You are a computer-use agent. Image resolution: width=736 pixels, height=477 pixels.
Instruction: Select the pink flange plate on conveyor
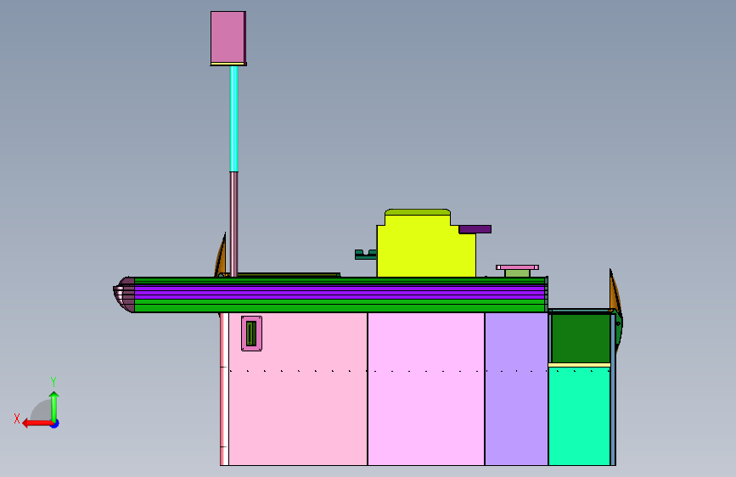[517, 267]
